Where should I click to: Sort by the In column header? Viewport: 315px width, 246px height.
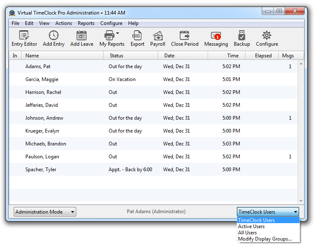15,56
